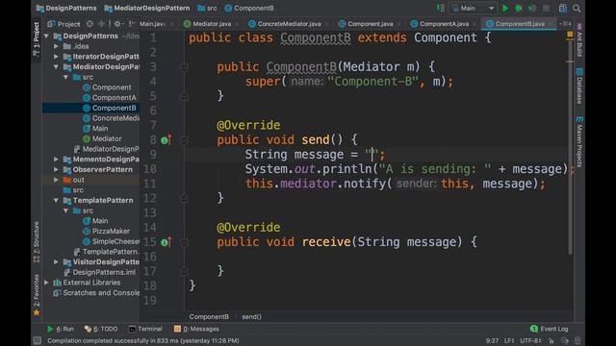This screenshot has width=616, height=346.
Task: Collapse the TemplatePattern module
Action: (x=56, y=201)
